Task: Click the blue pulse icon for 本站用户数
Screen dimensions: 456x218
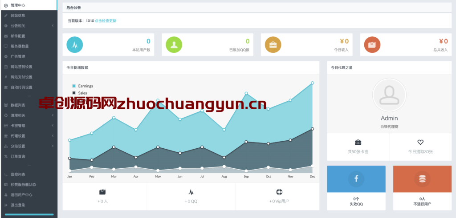Action: (x=75, y=45)
